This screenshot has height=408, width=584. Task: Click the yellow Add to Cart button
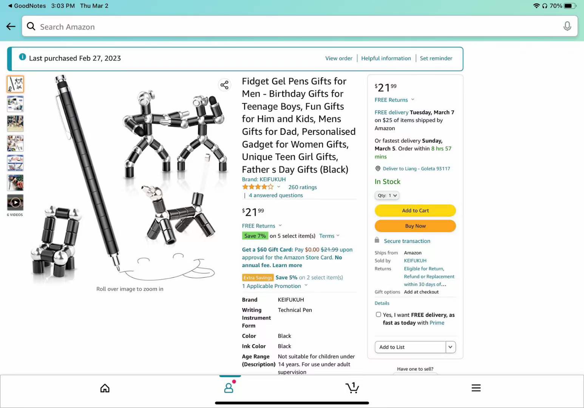(415, 210)
